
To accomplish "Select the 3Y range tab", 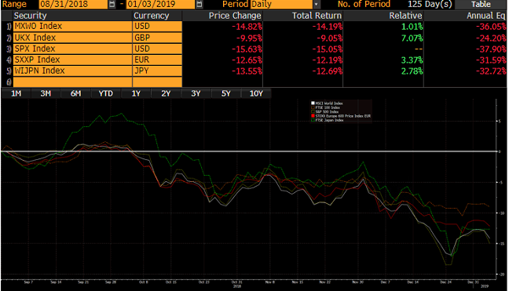I will coord(196,93).
